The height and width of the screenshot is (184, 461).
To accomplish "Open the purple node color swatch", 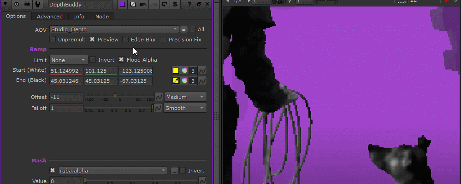I will tap(123, 5).
